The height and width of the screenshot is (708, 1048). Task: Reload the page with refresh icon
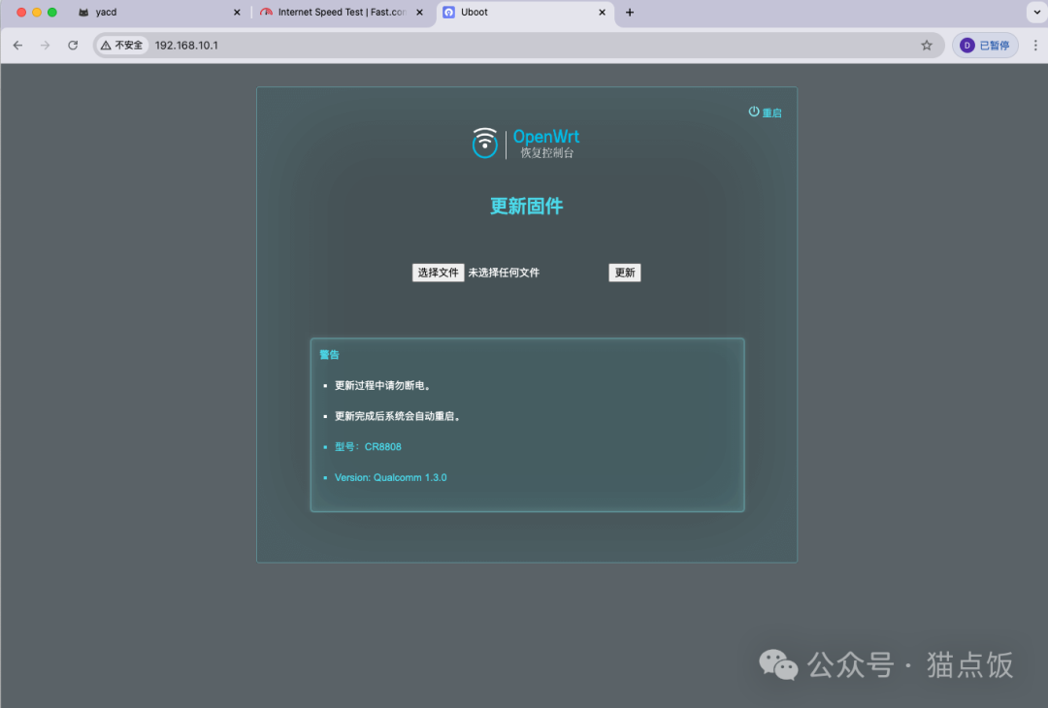click(73, 46)
